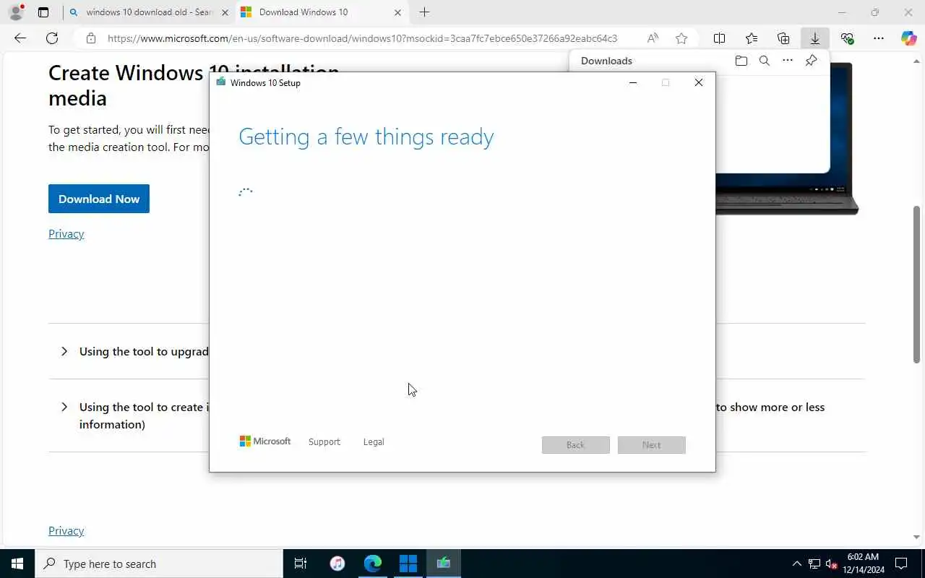Open the Favorites list icon
The image size is (925, 578).
tap(752, 38)
